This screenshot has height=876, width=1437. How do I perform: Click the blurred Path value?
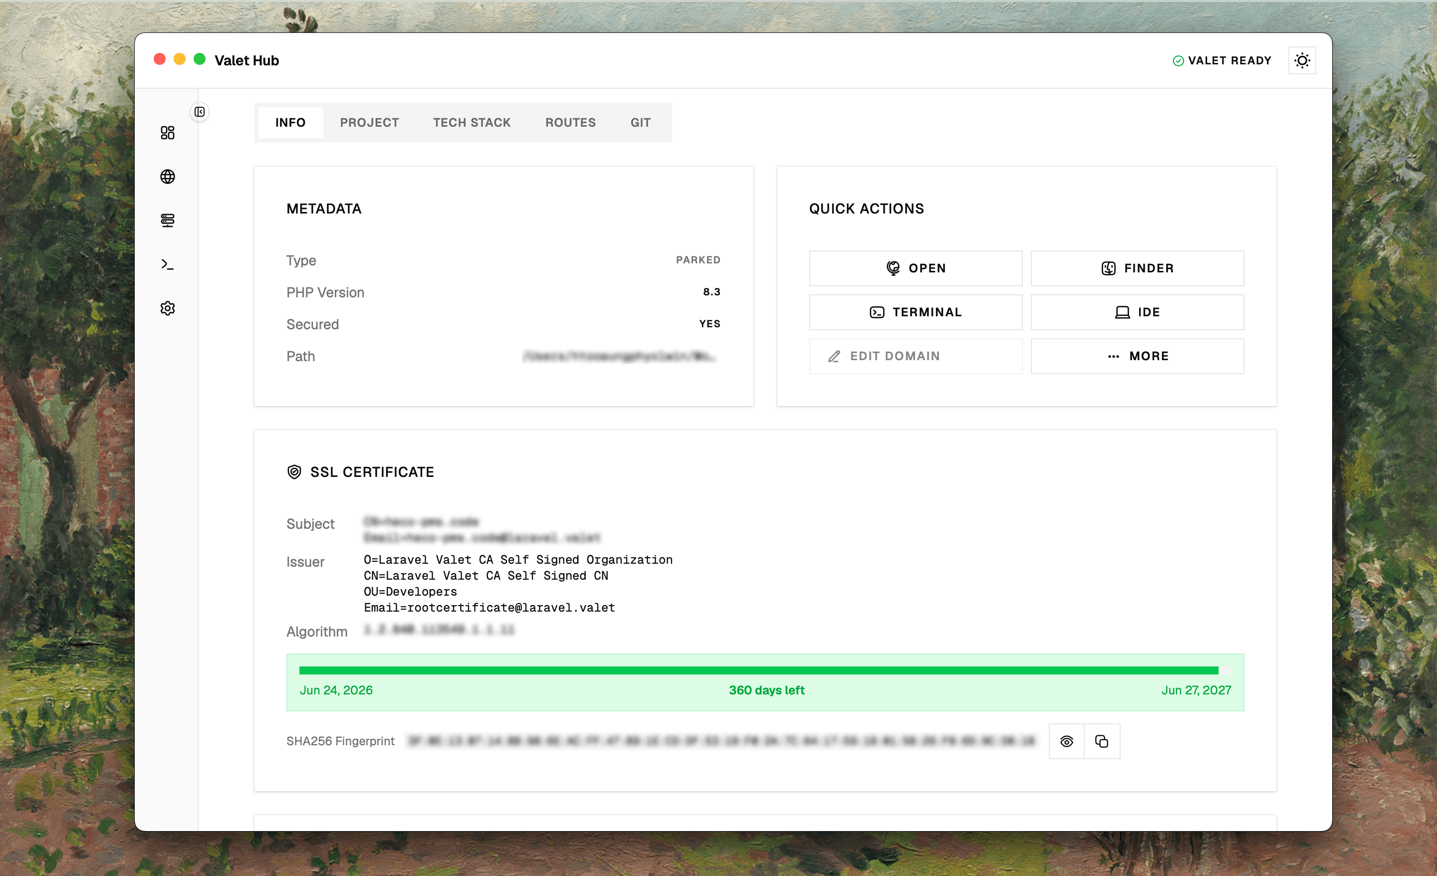tap(619, 356)
